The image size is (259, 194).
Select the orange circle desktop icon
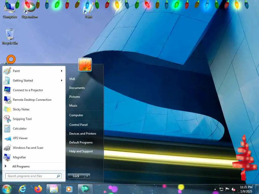11,59
